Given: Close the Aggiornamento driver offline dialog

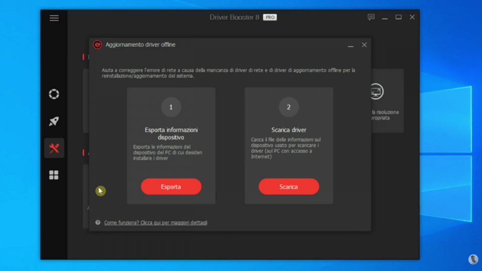Looking at the screenshot, I should coord(365,45).
